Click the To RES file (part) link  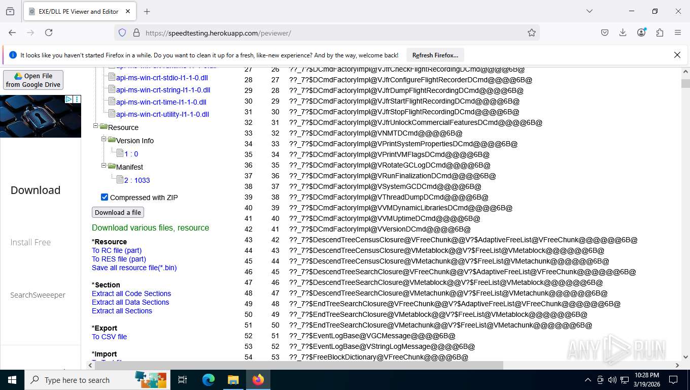pyautogui.click(x=119, y=259)
